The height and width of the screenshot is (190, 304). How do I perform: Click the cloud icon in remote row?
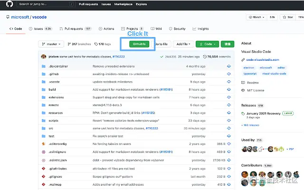click(x=229, y=105)
